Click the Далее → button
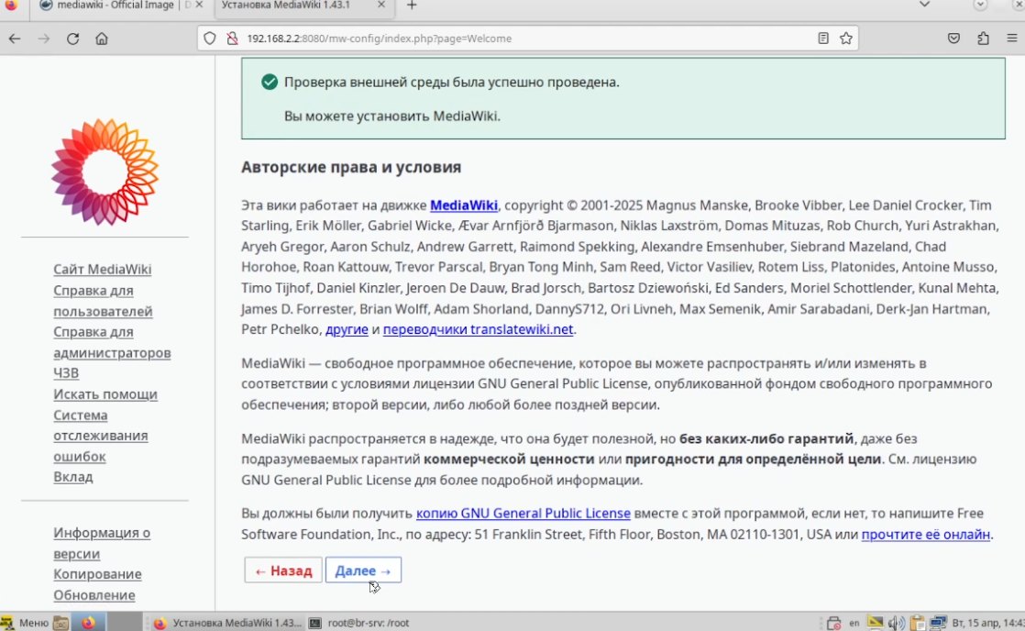Image resolution: width=1025 pixels, height=631 pixels. 363,570
